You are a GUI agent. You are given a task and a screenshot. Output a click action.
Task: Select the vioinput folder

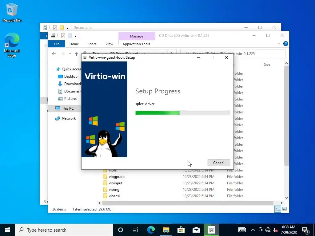tap(116, 183)
